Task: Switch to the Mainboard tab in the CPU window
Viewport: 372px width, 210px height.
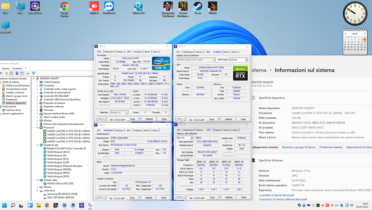Action: (x=109, y=52)
